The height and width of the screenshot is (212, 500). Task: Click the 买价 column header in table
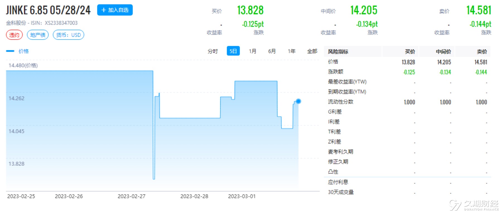[410, 52]
